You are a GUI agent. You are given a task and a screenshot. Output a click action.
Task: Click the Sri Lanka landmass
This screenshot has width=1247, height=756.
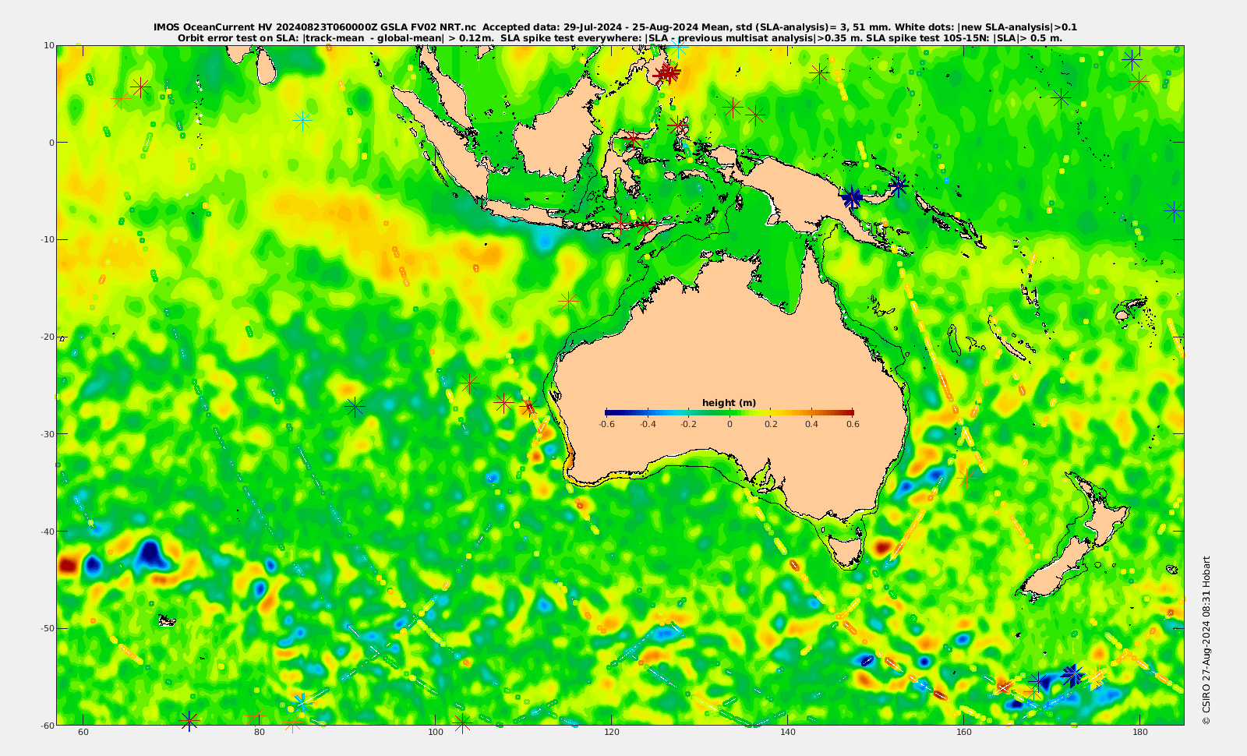point(267,68)
